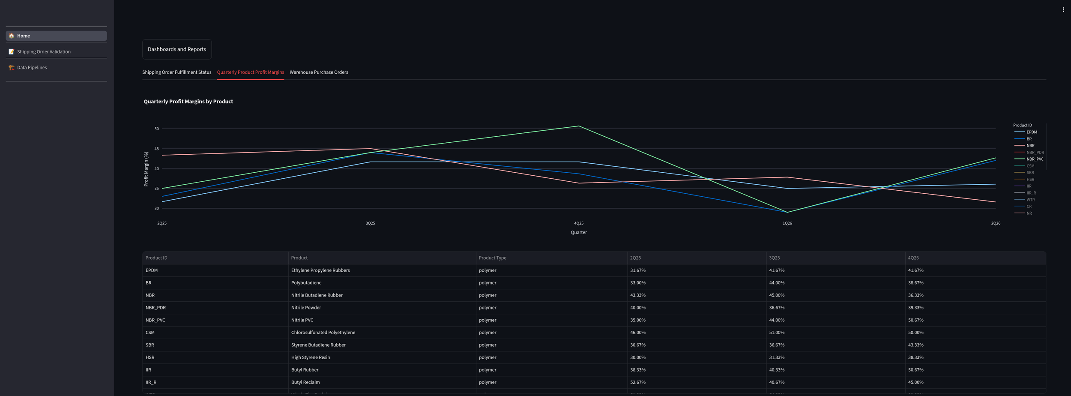Viewport: 1071px width, 396px height.
Task: Switch to Warehouse Purchase Orders tab
Action: click(319, 72)
